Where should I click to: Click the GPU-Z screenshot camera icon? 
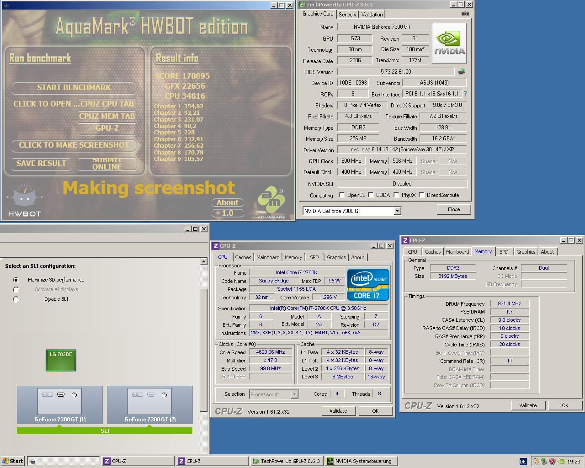click(x=465, y=14)
